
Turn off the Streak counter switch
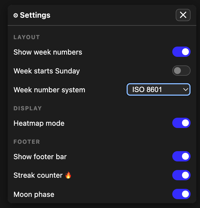[x=181, y=175]
